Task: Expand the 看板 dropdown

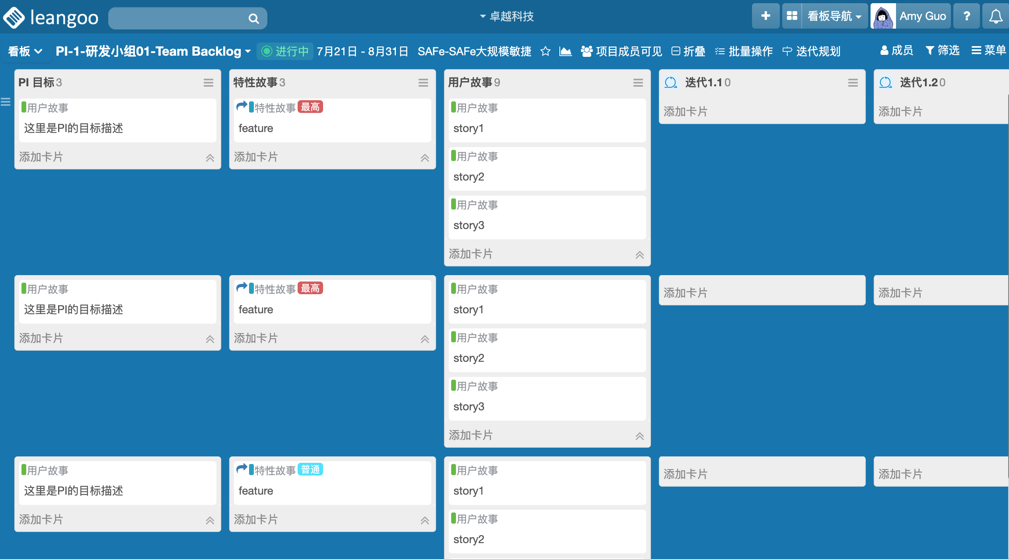Action: (25, 51)
